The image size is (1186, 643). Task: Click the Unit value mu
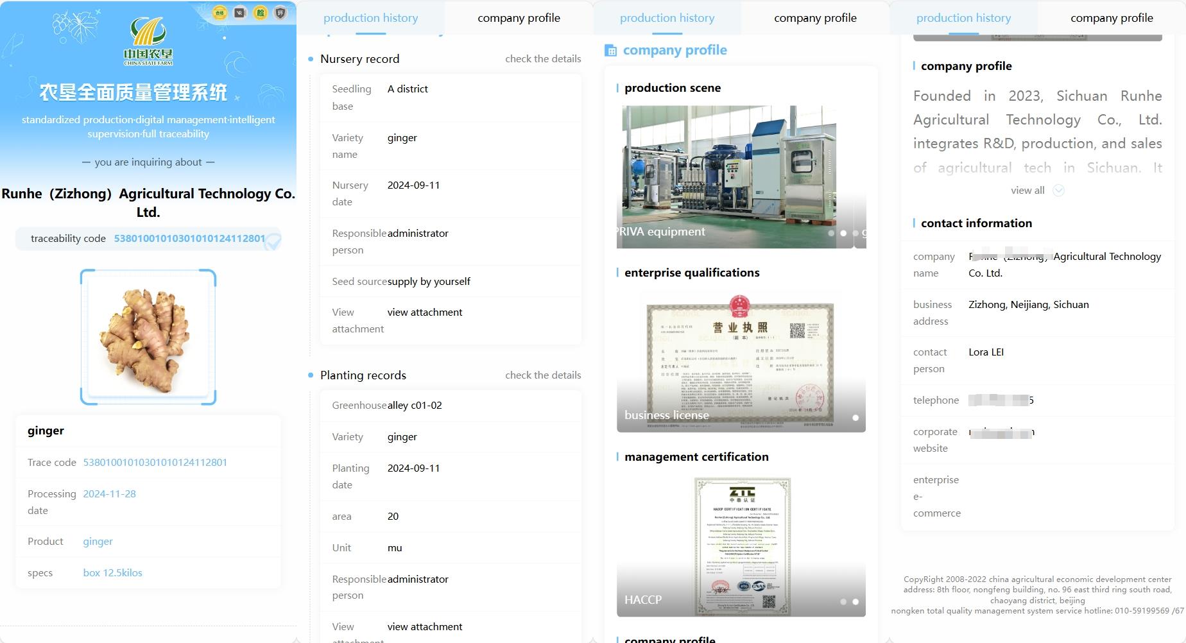pyautogui.click(x=395, y=547)
